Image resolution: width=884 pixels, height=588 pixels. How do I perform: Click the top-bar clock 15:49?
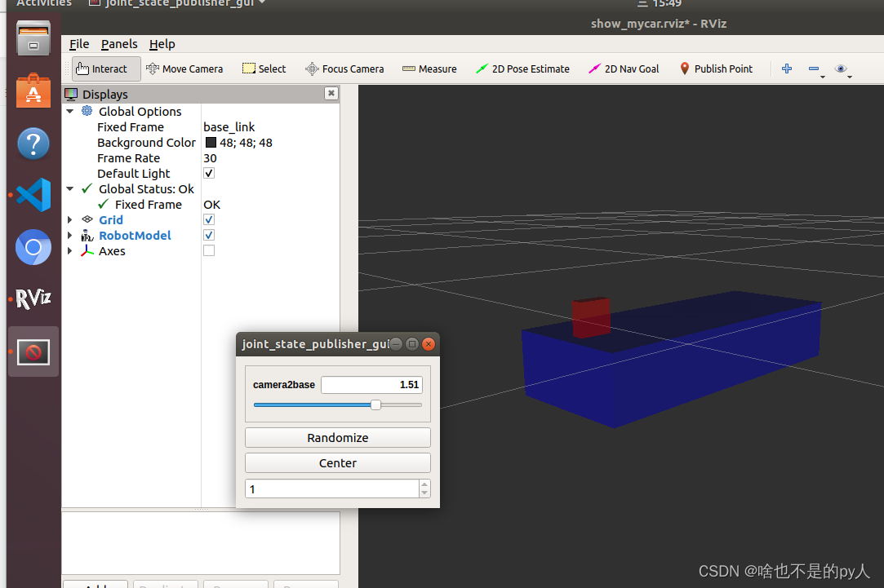(667, 2)
